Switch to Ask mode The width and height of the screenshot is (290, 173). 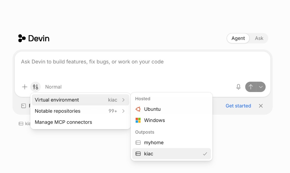(259, 38)
